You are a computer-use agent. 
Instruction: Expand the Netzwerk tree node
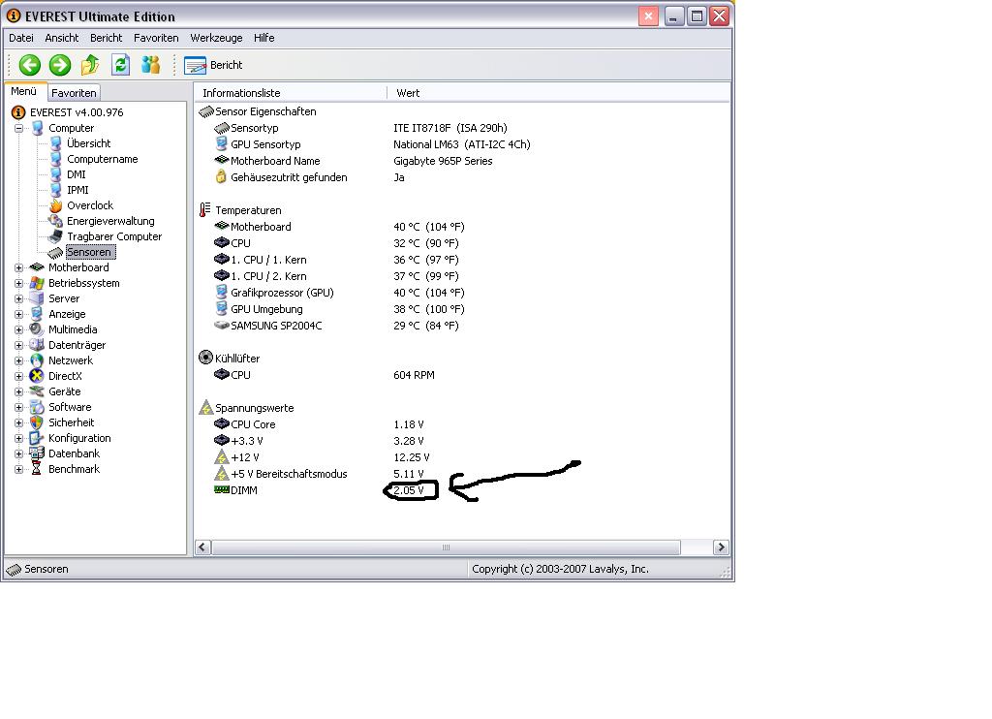click(19, 360)
